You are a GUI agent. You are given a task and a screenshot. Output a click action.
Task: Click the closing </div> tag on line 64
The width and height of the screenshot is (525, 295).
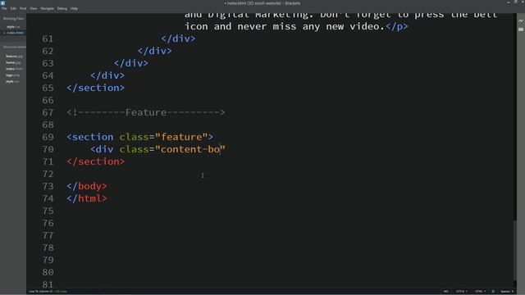[x=107, y=75]
